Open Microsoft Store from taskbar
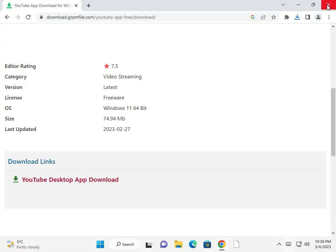Image resolution: width=336 pixels, height=252 pixels. 207,244
